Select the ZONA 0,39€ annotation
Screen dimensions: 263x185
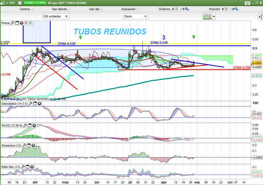(242, 67)
